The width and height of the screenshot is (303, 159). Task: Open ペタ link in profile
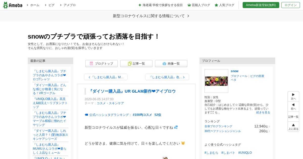[234, 80]
